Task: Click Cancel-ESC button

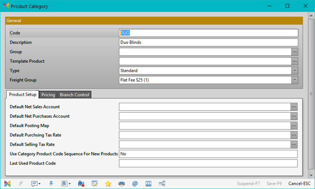Action: click(299, 183)
